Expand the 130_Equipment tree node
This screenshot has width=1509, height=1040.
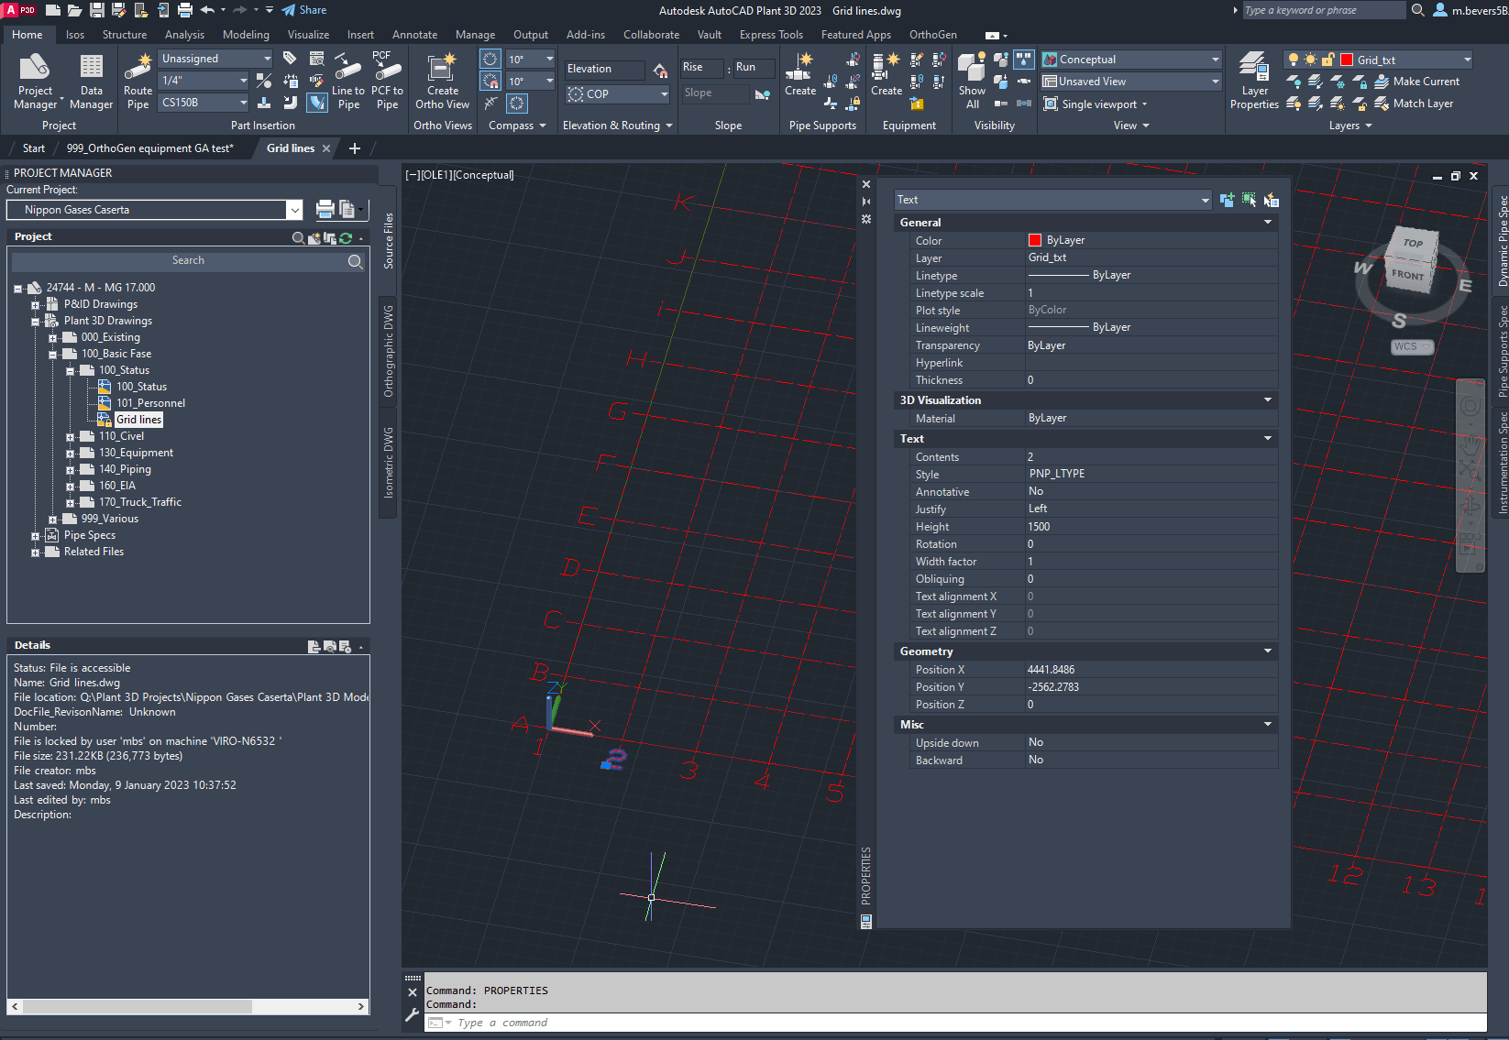[71, 452]
